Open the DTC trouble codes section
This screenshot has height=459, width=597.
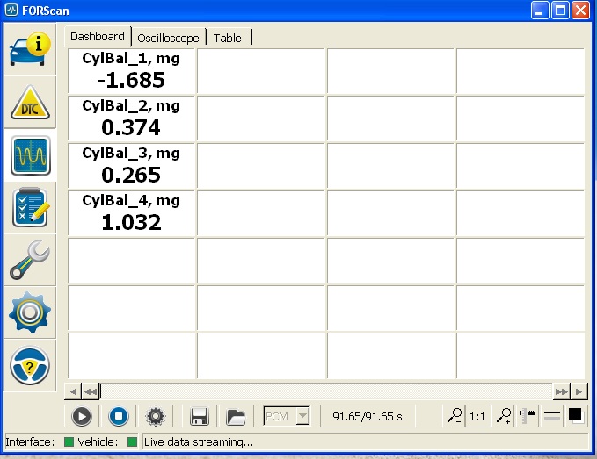click(30, 102)
